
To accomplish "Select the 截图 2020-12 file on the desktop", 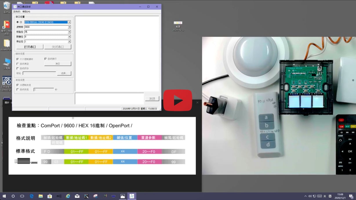I will [178, 26].
